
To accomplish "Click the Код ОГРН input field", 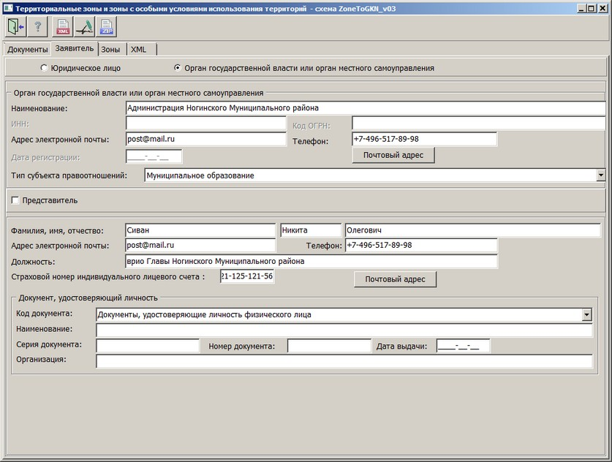I will tap(478, 124).
